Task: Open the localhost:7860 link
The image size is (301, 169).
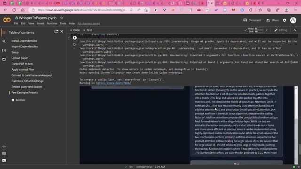Action: 113,83
